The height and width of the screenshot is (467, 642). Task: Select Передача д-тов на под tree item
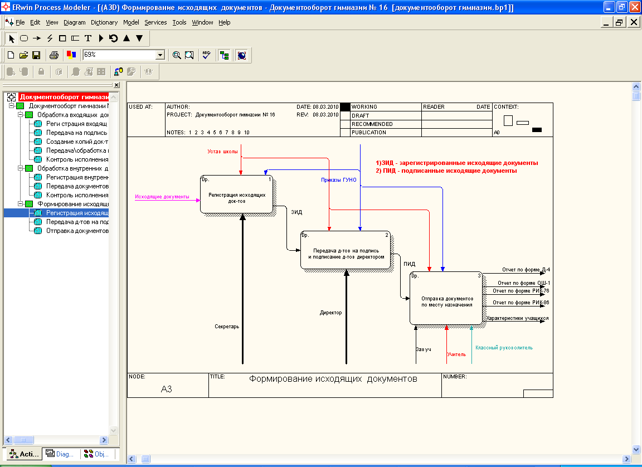coord(77,222)
